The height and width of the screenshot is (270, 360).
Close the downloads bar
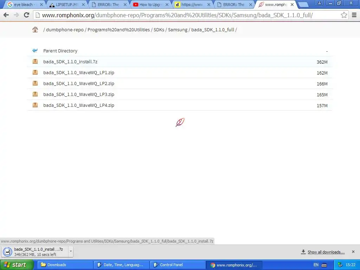pyautogui.click(x=353, y=252)
